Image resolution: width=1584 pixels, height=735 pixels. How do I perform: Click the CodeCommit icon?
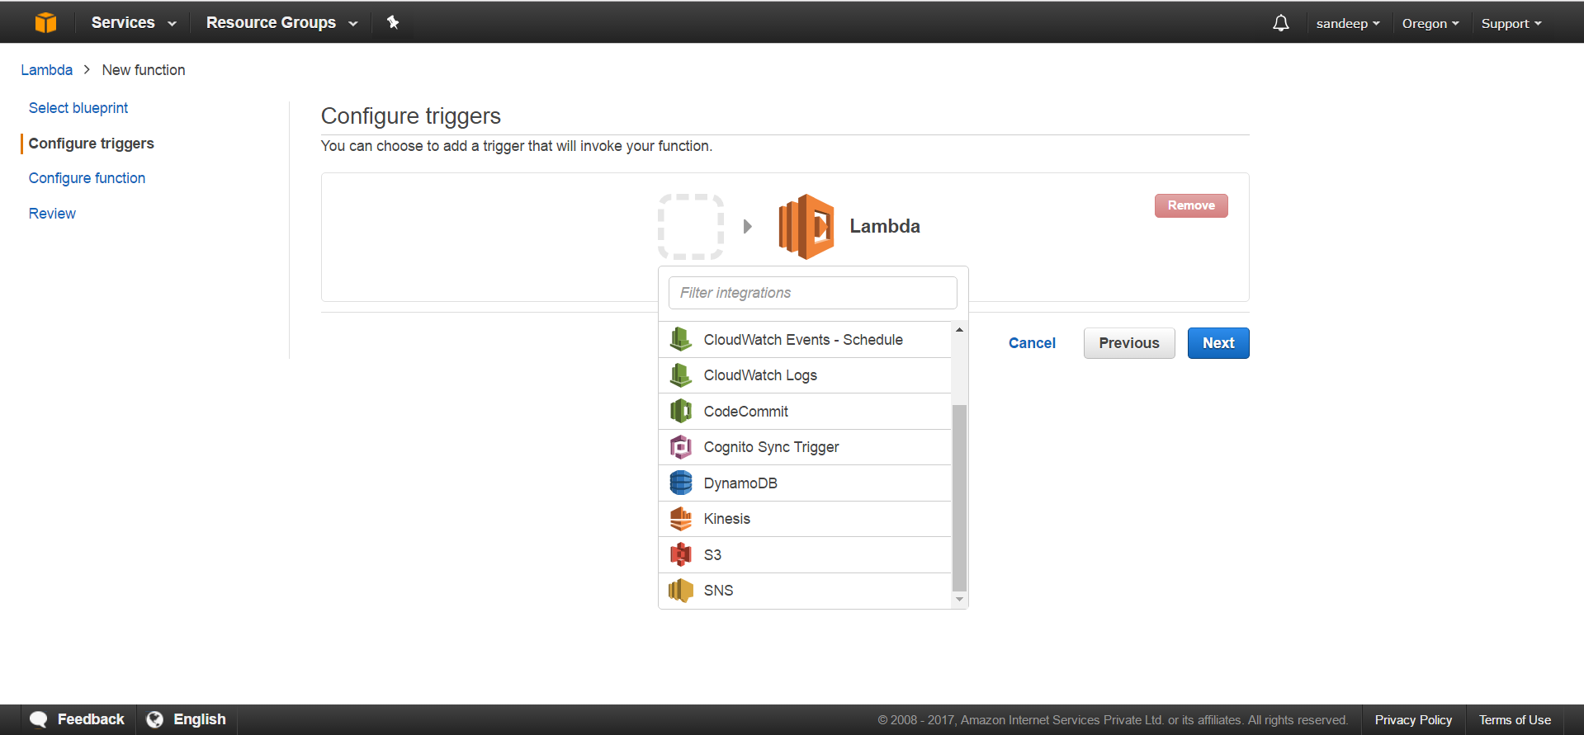pyautogui.click(x=681, y=411)
